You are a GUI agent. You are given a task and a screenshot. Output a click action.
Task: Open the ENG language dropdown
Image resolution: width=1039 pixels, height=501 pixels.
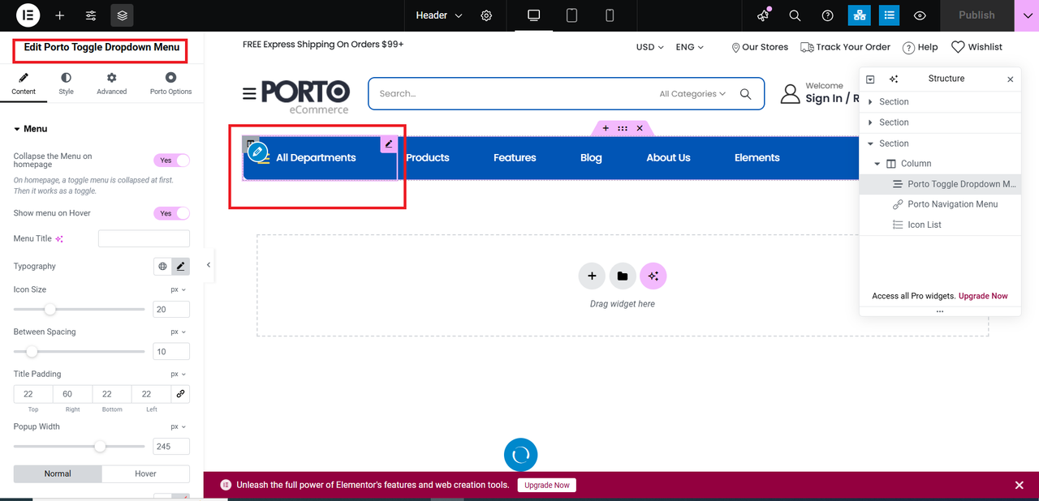pos(690,47)
